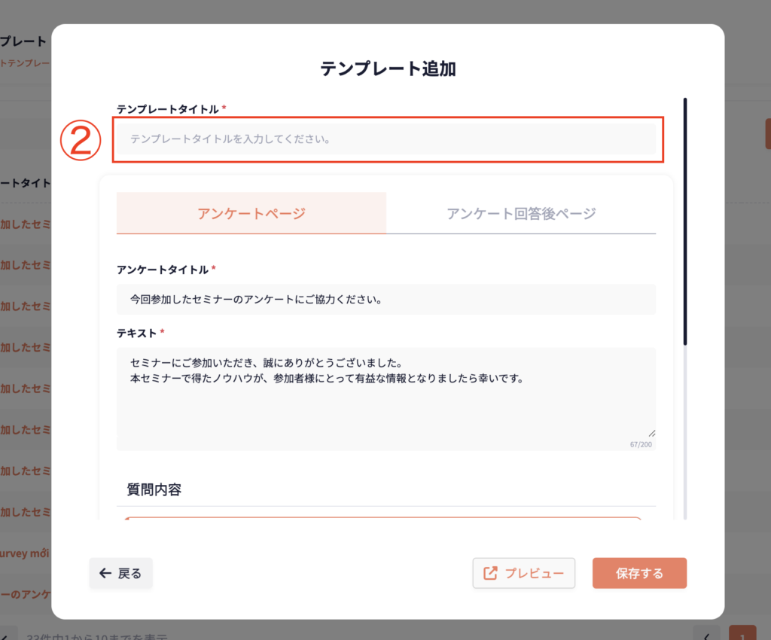
Task: Focus the テンプレートタイトル input field
Action: pyautogui.click(x=385, y=139)
